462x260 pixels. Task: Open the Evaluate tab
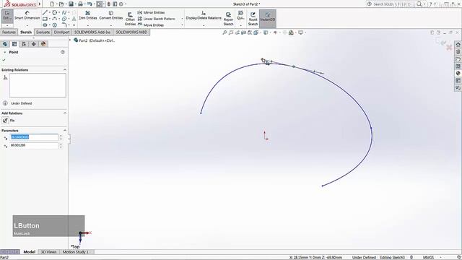coord(43,32)
